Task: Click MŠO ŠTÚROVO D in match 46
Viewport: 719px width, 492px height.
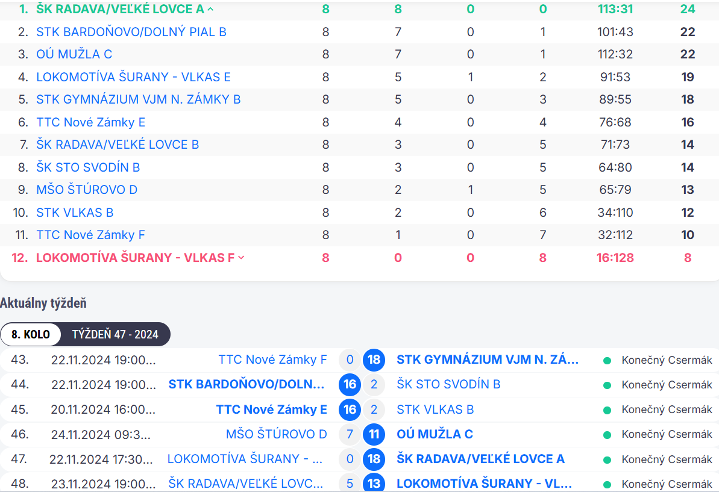Action: point(277,434)
